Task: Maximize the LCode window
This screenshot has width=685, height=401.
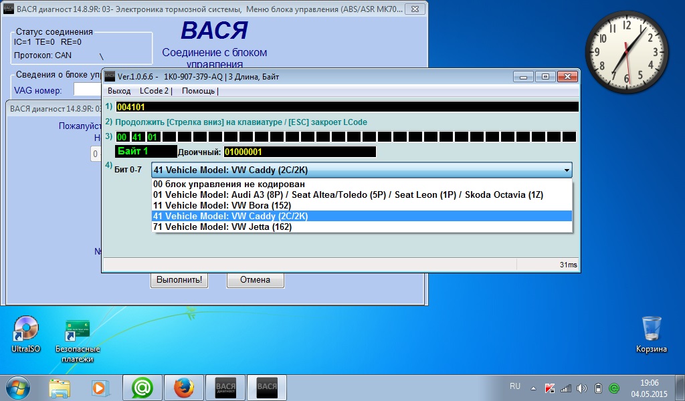Action: pos(545,77)
